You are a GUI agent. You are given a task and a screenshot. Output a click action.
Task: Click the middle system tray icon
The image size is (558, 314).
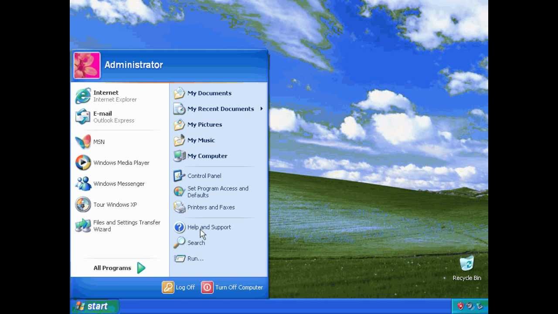pyautogui.click(x=470, y=306)
